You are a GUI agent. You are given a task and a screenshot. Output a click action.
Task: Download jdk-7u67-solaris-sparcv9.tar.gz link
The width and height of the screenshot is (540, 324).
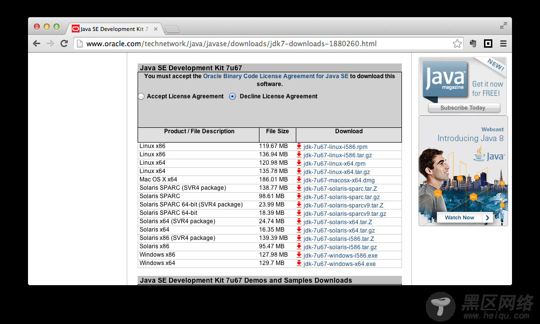pos(345,214)
